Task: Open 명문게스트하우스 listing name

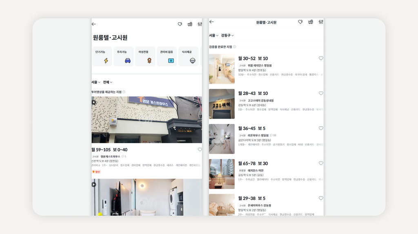Action: [110, 157]
